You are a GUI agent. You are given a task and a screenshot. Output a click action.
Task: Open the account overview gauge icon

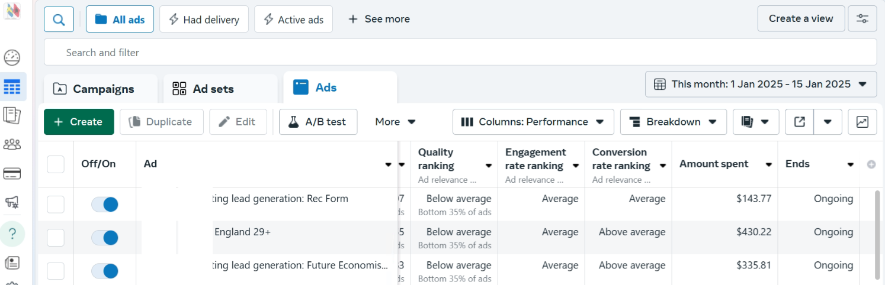click(x=12, y=57)
